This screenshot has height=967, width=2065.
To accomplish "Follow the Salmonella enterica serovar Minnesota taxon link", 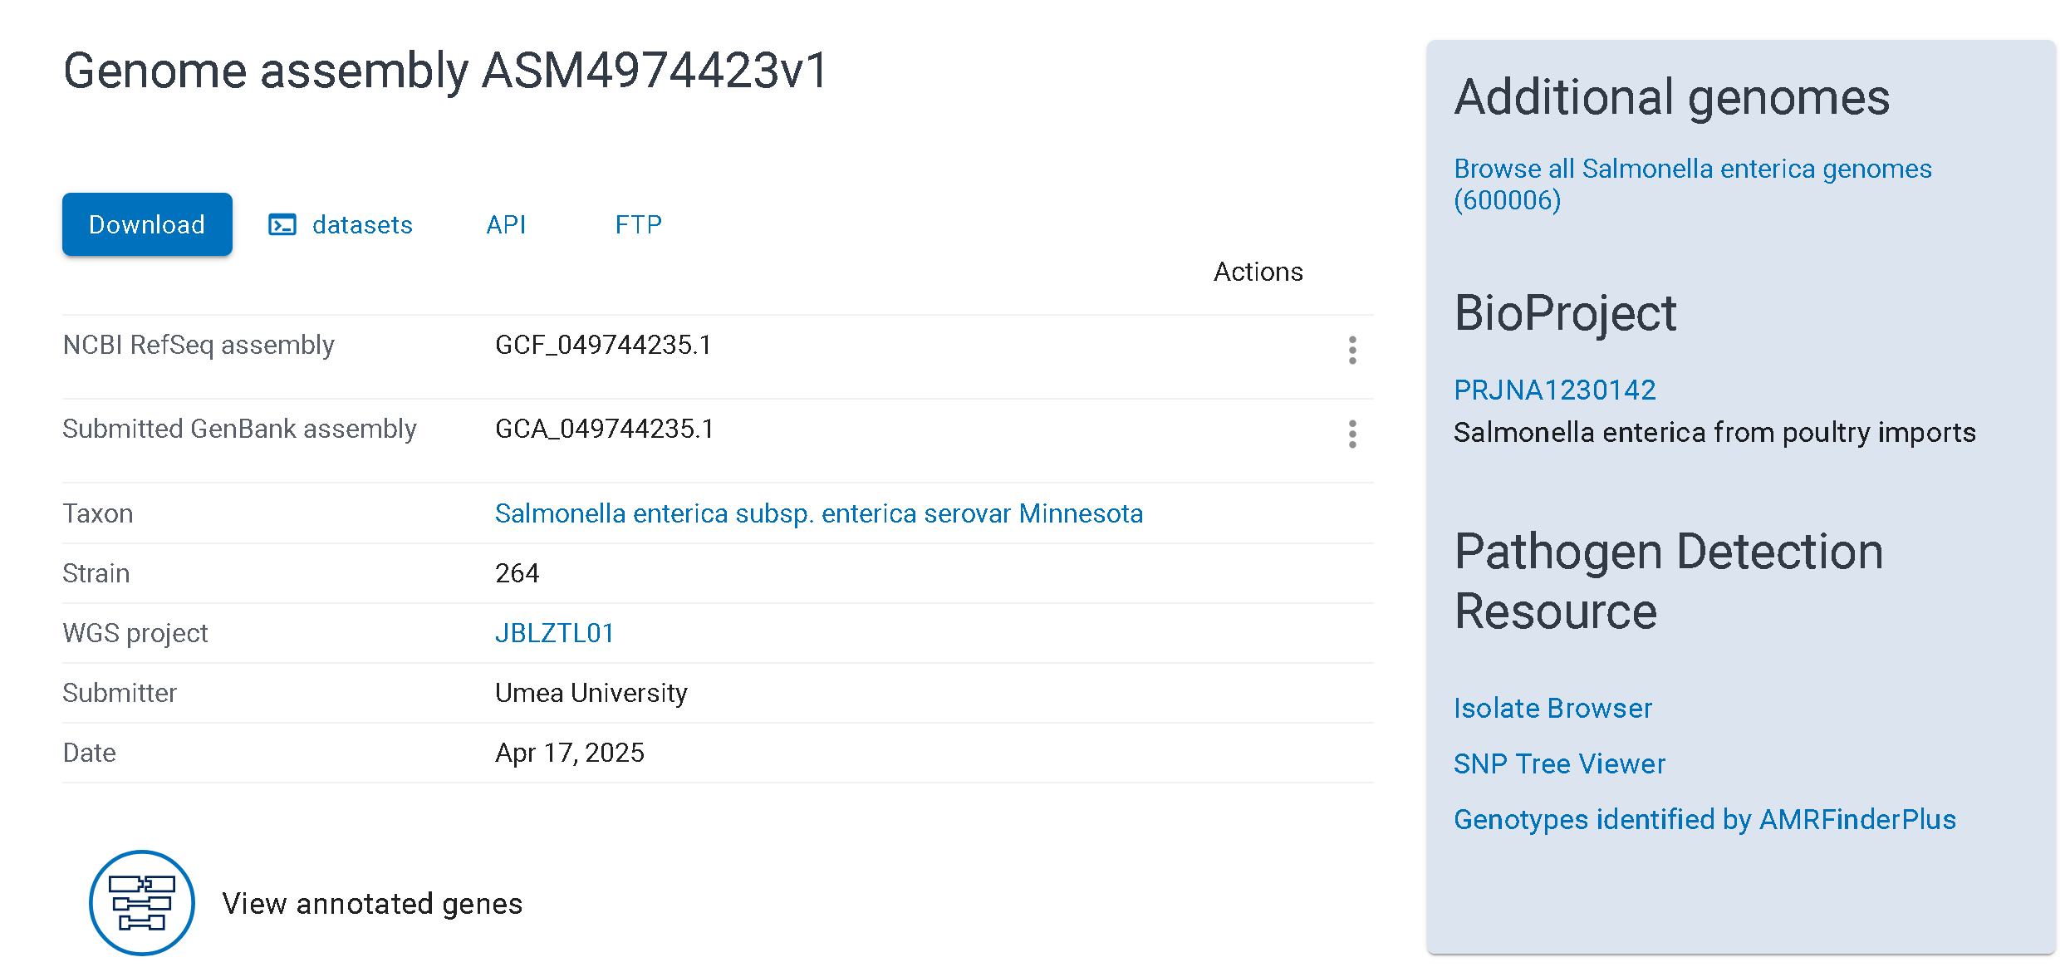I will pos(818,513).
